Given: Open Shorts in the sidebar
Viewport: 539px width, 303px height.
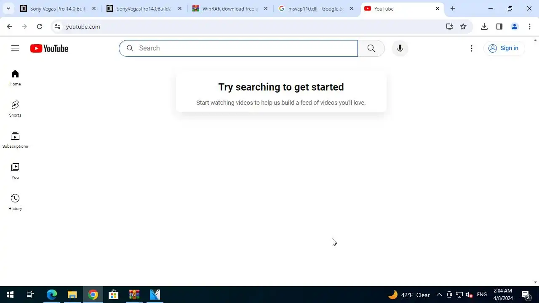Looking at the screenshot, I should click(15, 109).
